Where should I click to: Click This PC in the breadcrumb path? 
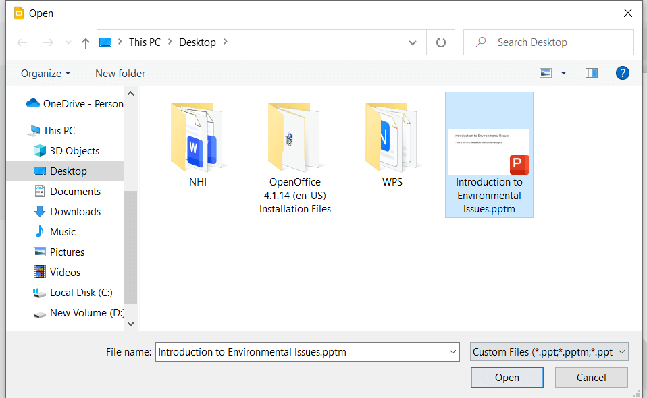(x=145, y=42)
